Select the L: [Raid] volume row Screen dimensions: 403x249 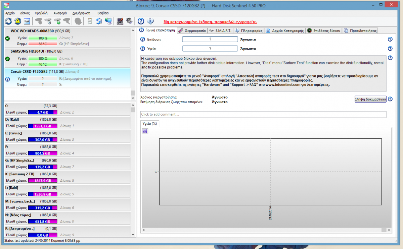click(x=67, y=191)
